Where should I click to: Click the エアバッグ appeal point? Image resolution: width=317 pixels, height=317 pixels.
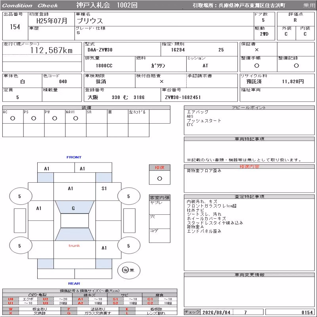tap(197, 112)
